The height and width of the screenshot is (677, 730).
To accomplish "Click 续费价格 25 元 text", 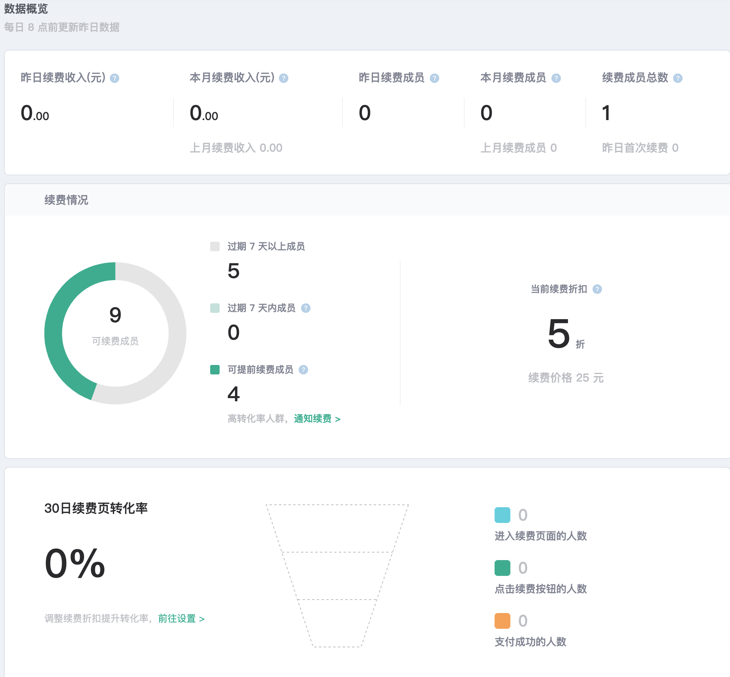I will point(566,378).
